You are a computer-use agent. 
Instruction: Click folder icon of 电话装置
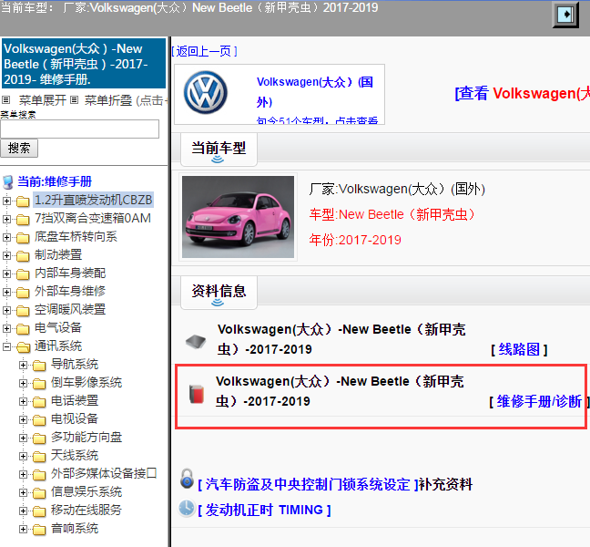39,401
